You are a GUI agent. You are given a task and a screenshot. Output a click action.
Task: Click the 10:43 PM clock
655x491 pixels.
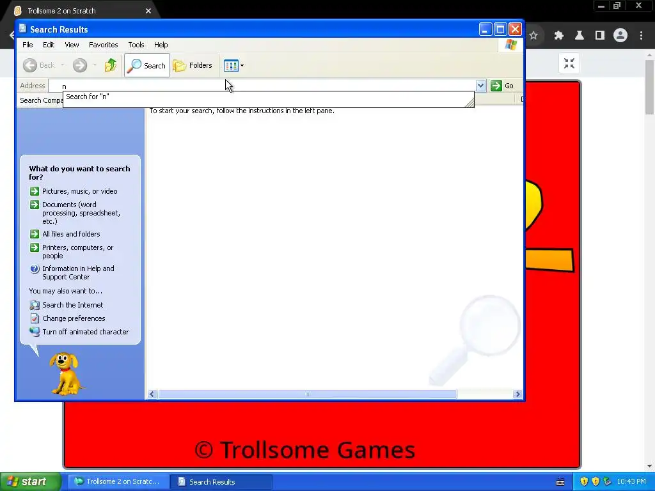pos(631,481)
